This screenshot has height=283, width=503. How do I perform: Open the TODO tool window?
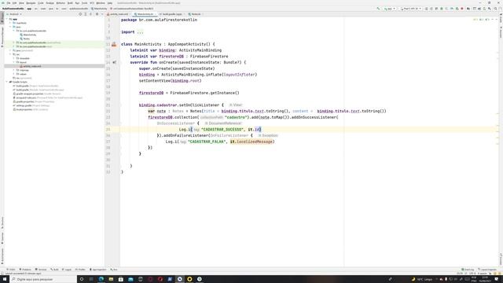(x=11, y=270)
